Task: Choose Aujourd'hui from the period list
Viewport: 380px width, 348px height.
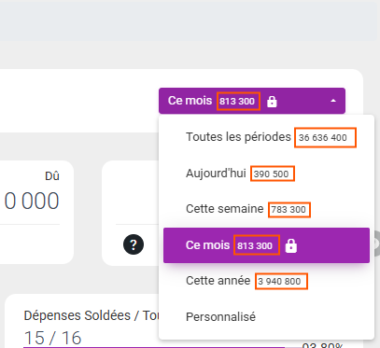Action: click(266, 174)
